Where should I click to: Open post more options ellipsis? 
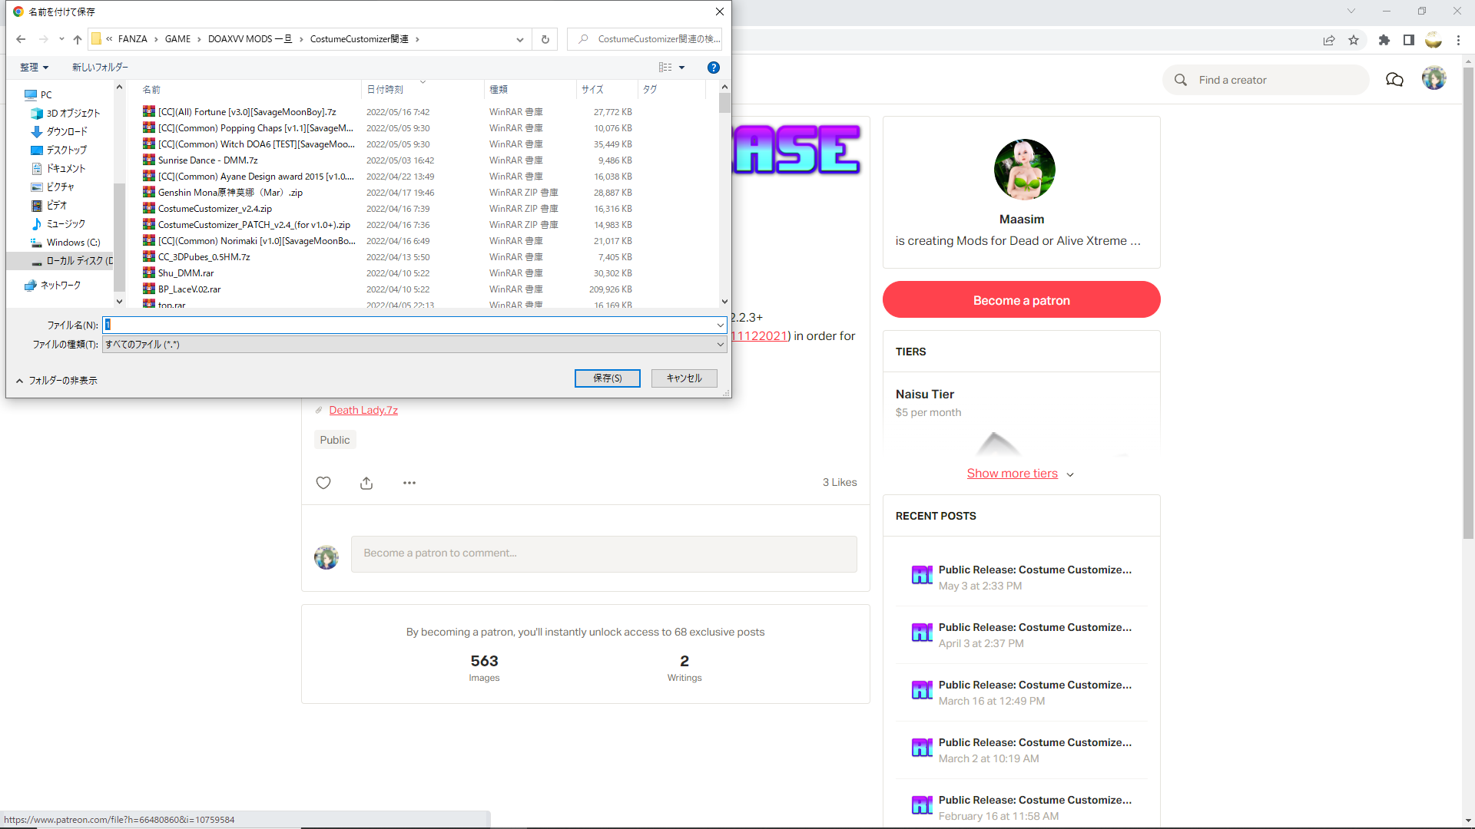click(x=409, y=483)
